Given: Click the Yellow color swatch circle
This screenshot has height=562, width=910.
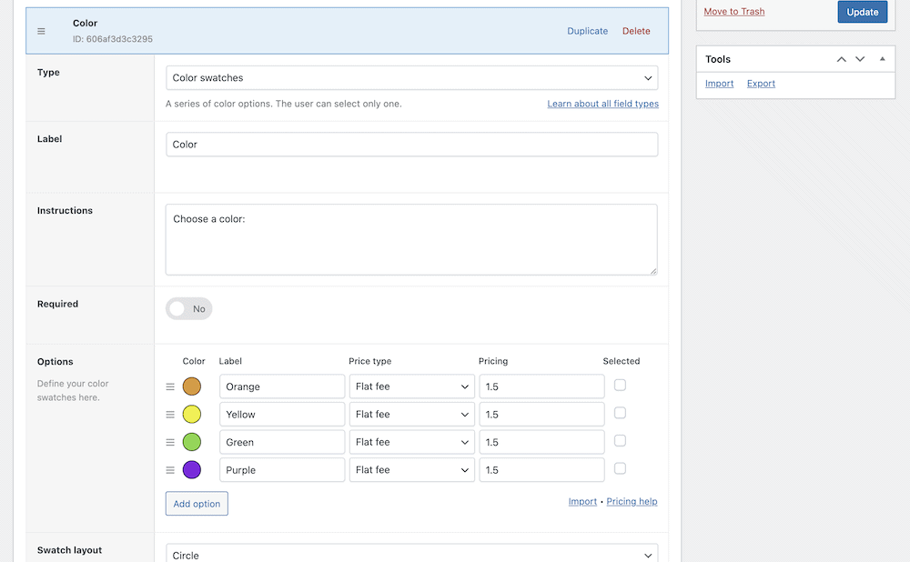Looking at the screenshot, I should tap(193, 413).
